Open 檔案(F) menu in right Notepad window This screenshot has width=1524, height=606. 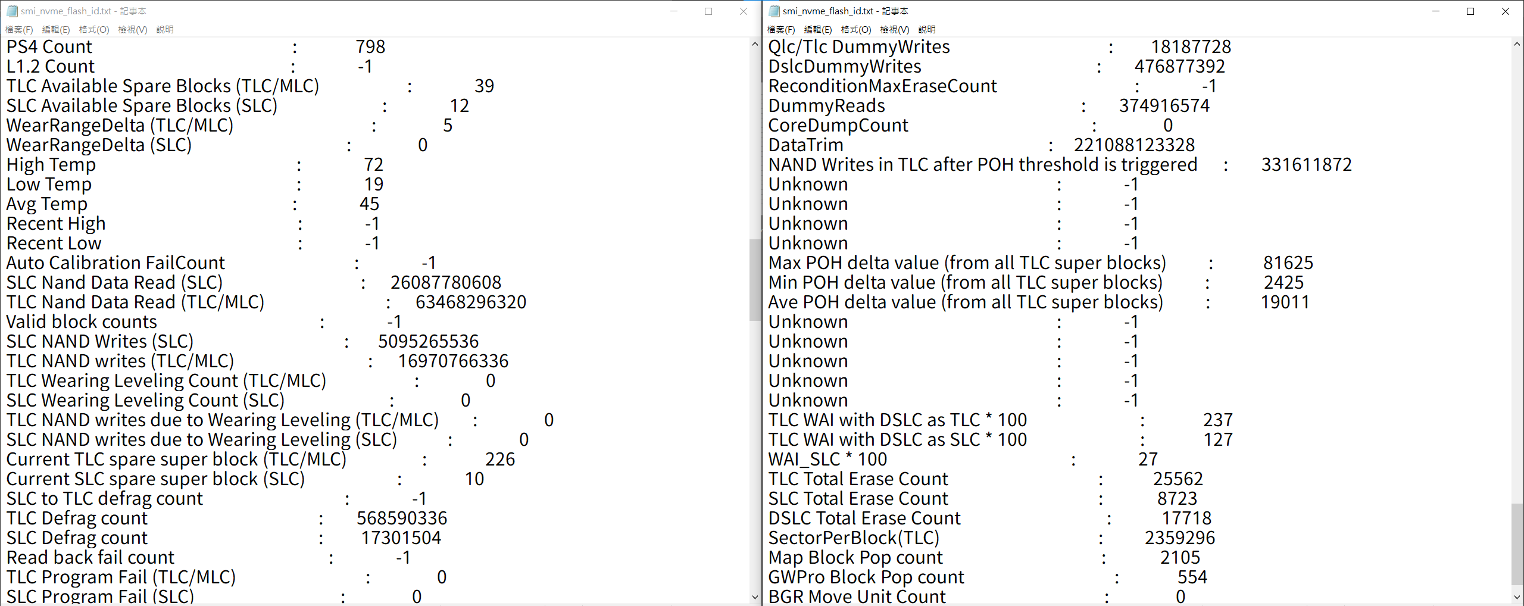click(x=781, y=30)
